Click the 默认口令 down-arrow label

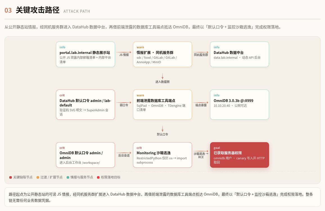coord(162,134)
